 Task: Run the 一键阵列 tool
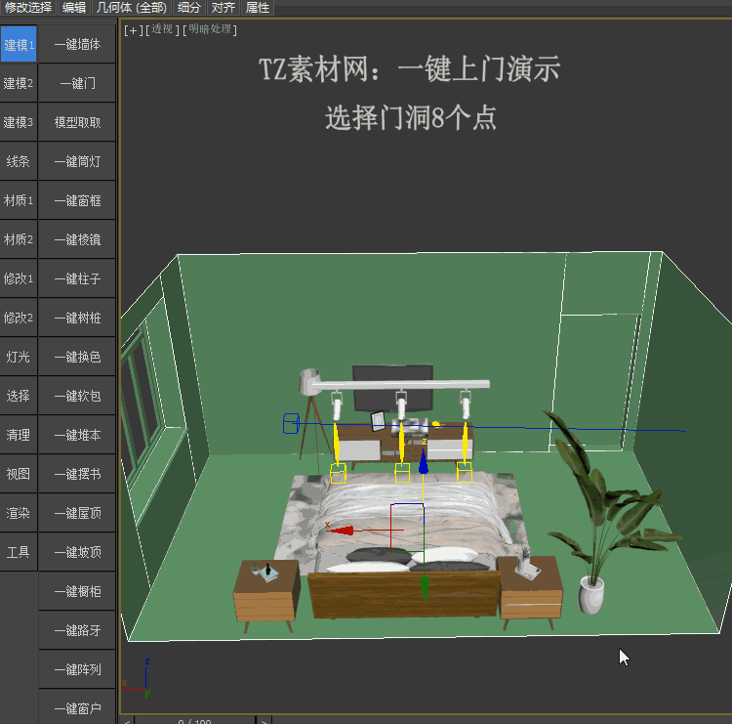point(77,669)
